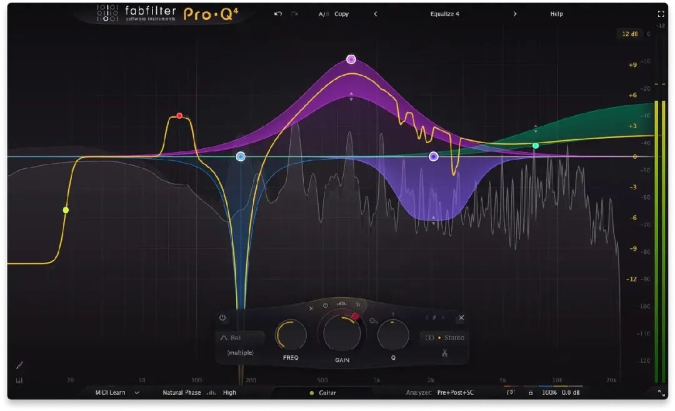Select the red EQ band node
675x411 pixels.
pyautogui.click(x=179, y=116)
